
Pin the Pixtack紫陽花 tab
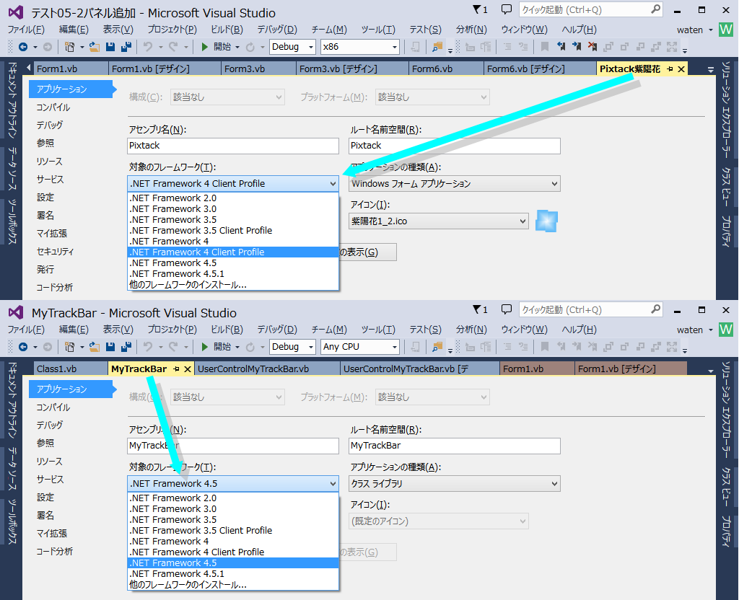click(x=670, y=69)
